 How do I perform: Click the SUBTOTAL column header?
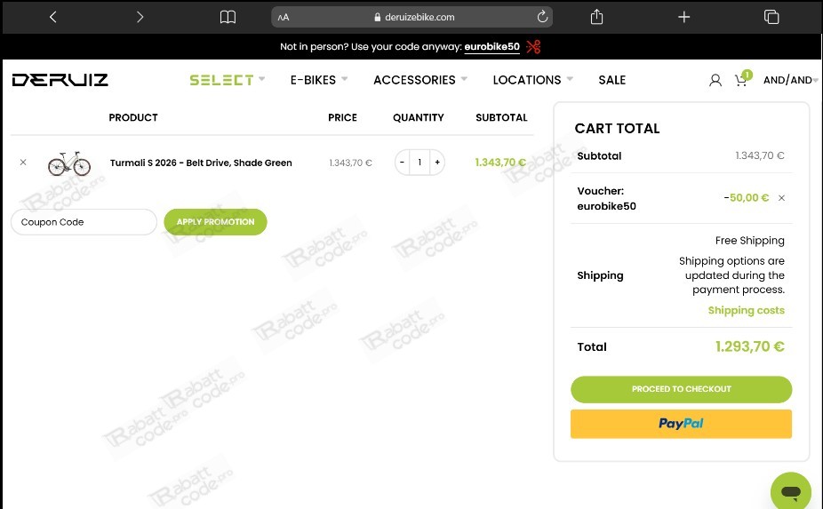point(501,117)
